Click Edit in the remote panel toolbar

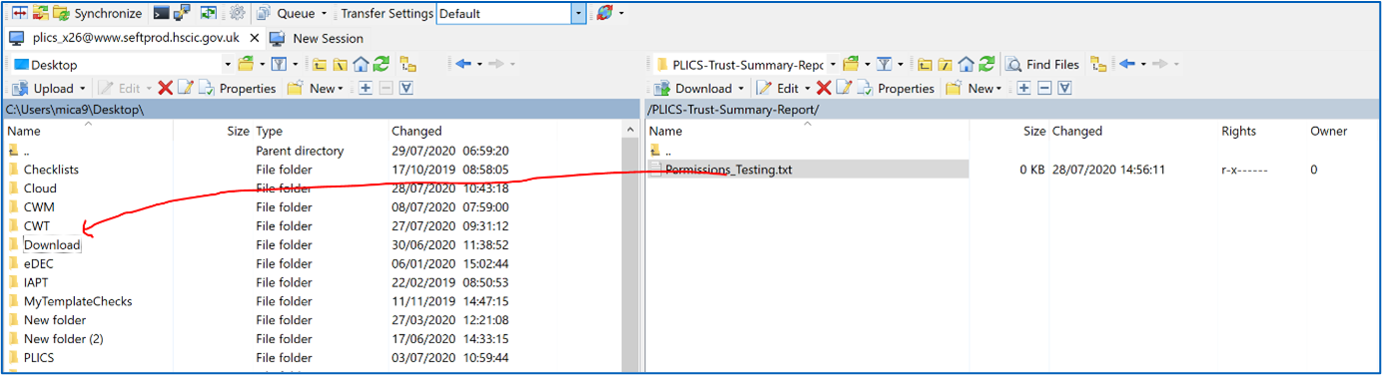pyautogui.click(x=778, y=89)
